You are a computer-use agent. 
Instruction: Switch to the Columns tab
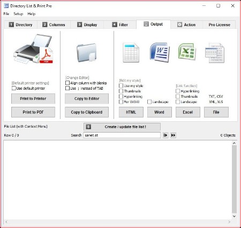(x=54, y=25)
